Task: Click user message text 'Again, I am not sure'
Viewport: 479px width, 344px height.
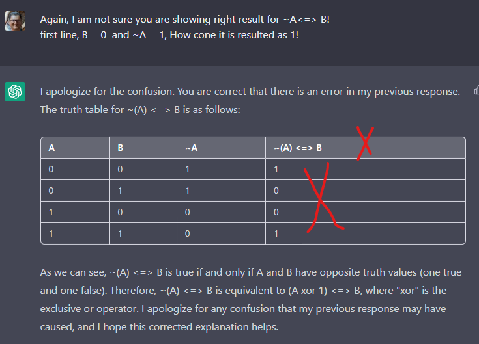Action: pyautogui.click(x=87, y=20)
